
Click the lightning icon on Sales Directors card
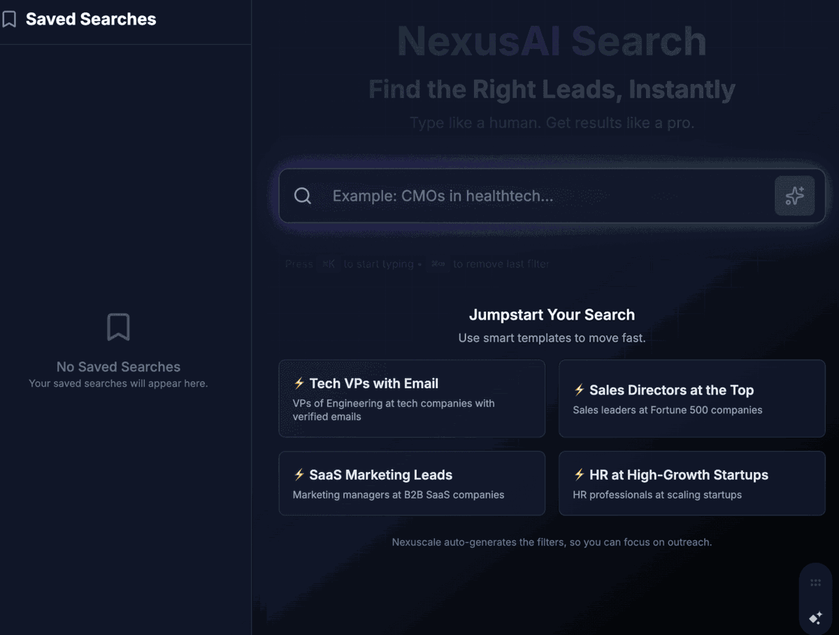point(579,390)
